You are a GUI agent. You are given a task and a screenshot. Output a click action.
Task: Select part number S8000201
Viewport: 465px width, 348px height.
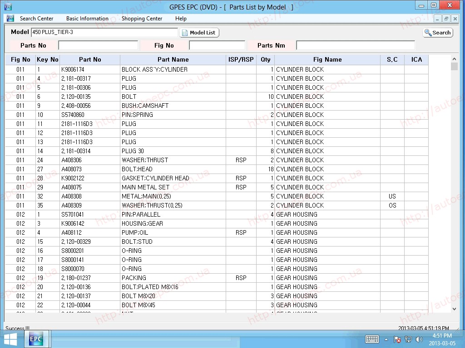[x=73, y=251]
